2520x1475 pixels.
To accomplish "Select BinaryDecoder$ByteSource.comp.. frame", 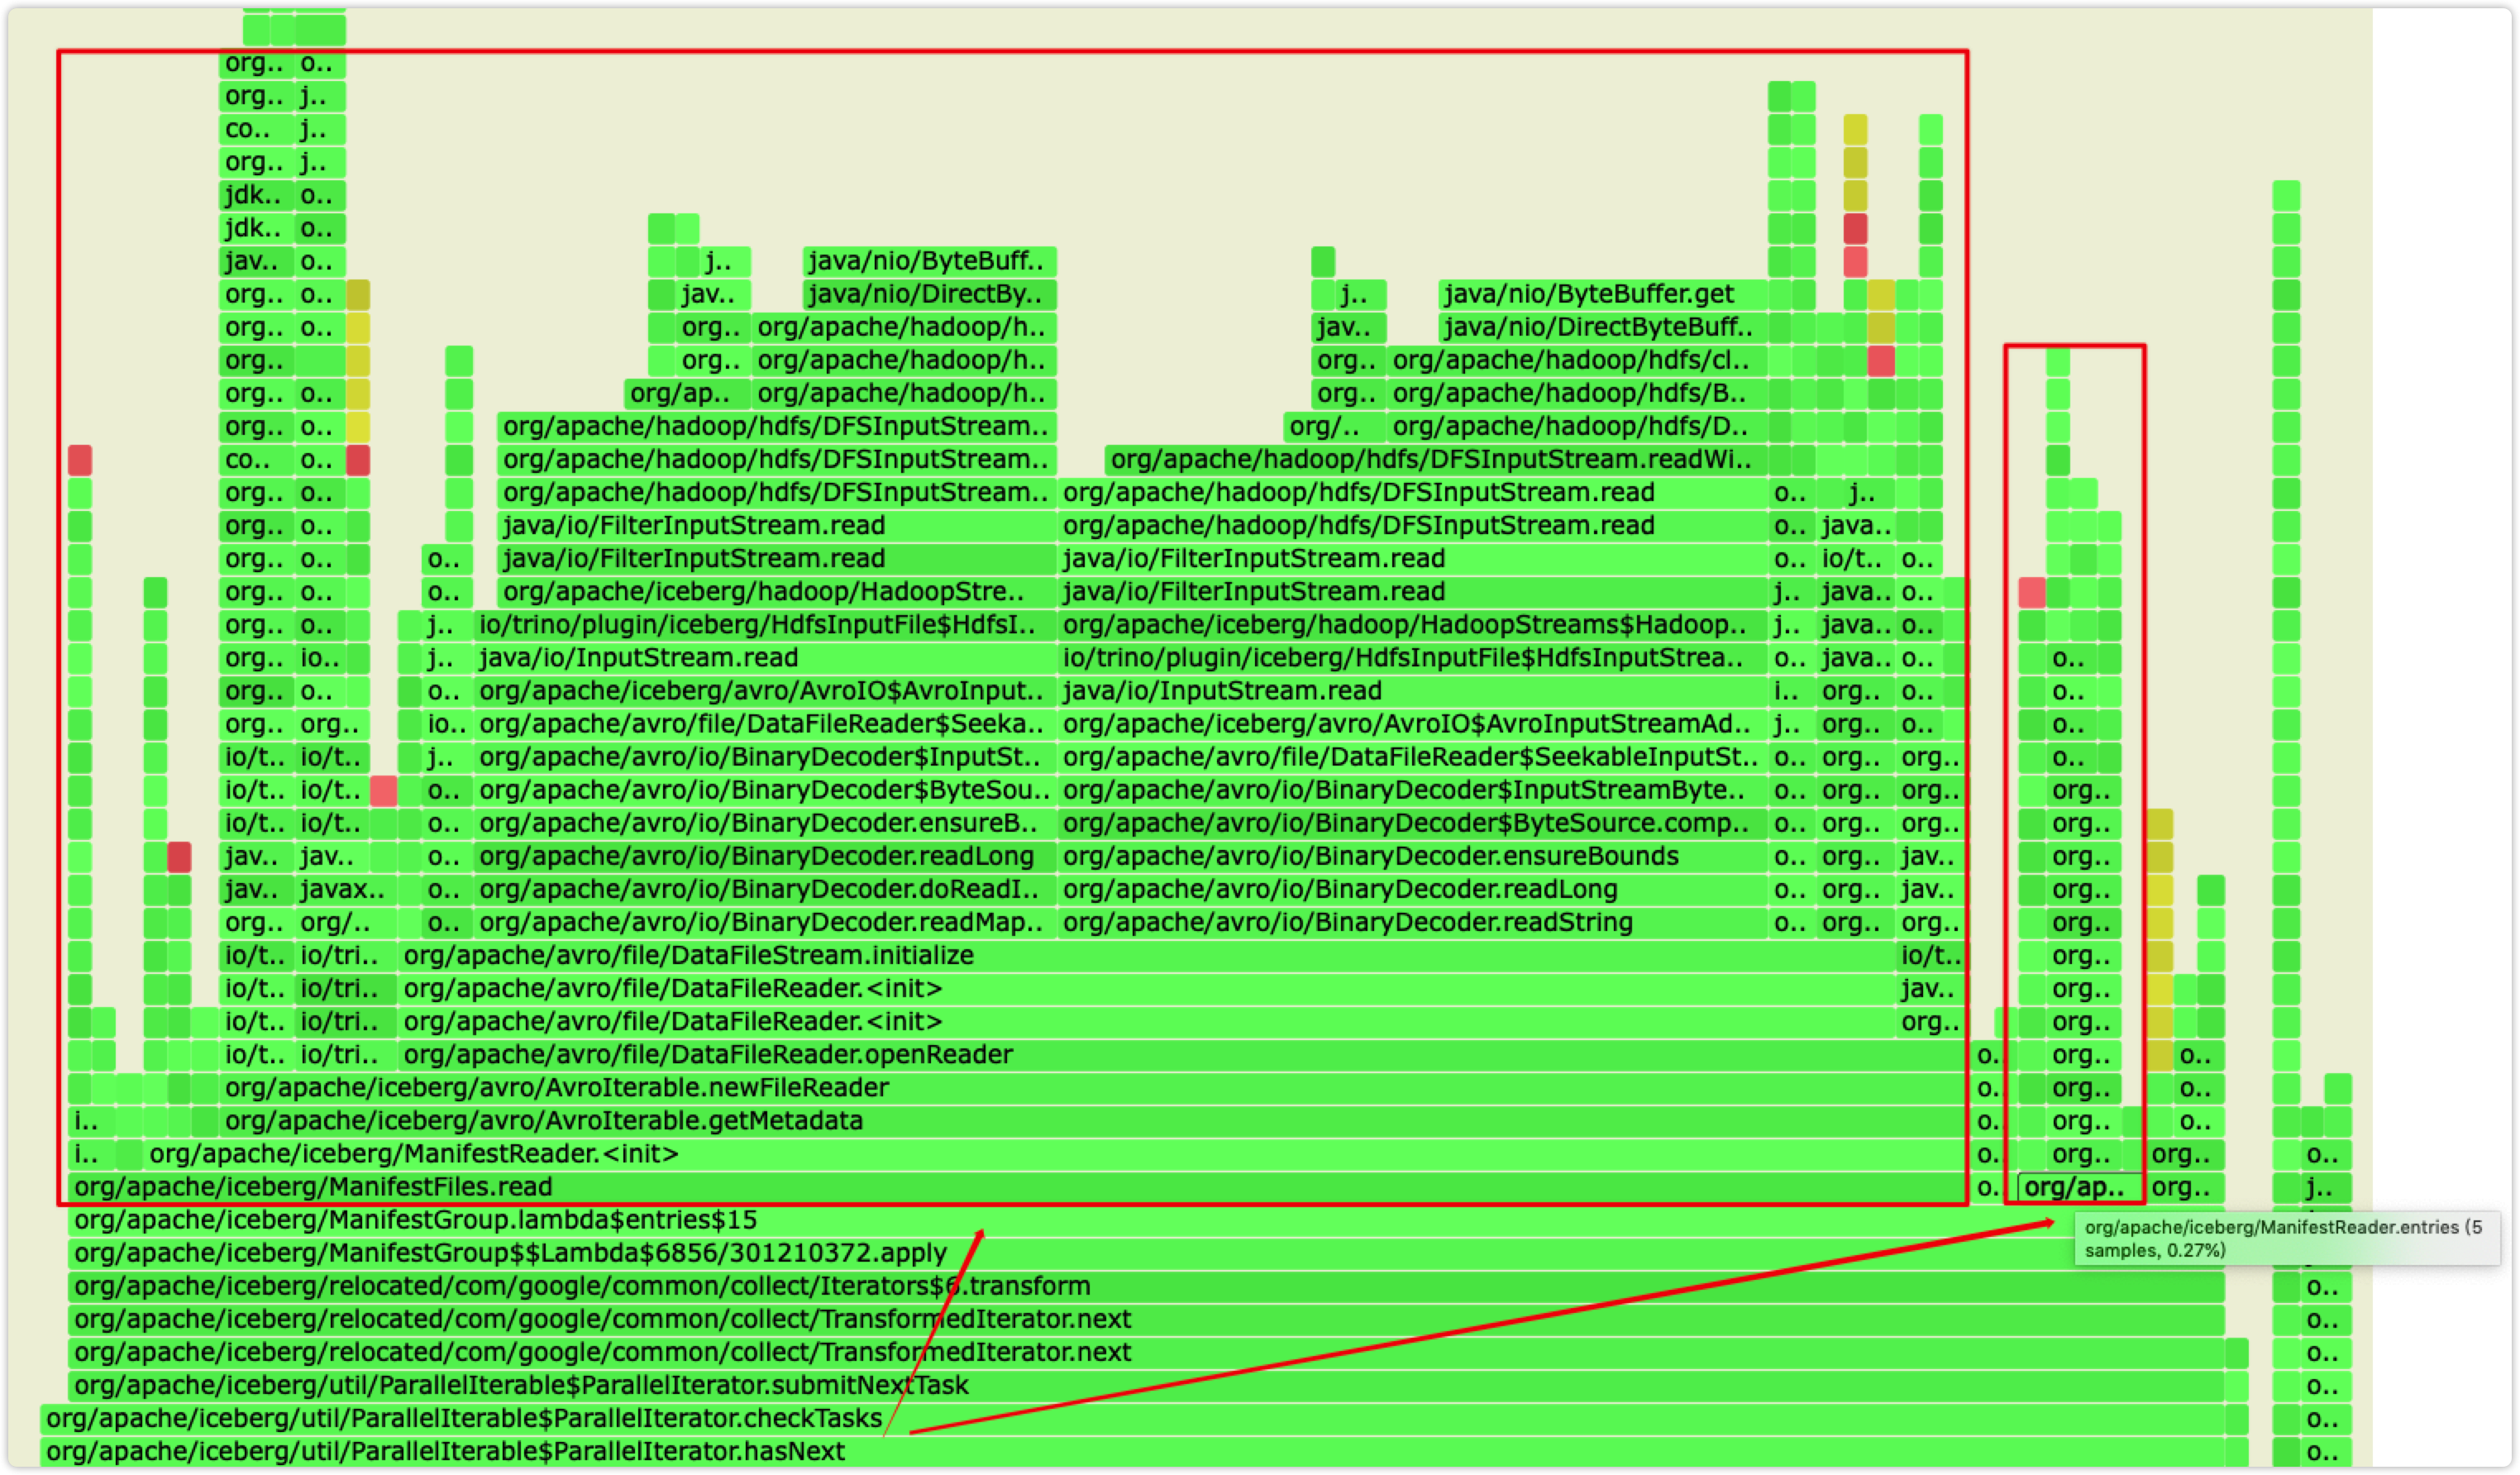I will click(x=1410, y=824).
